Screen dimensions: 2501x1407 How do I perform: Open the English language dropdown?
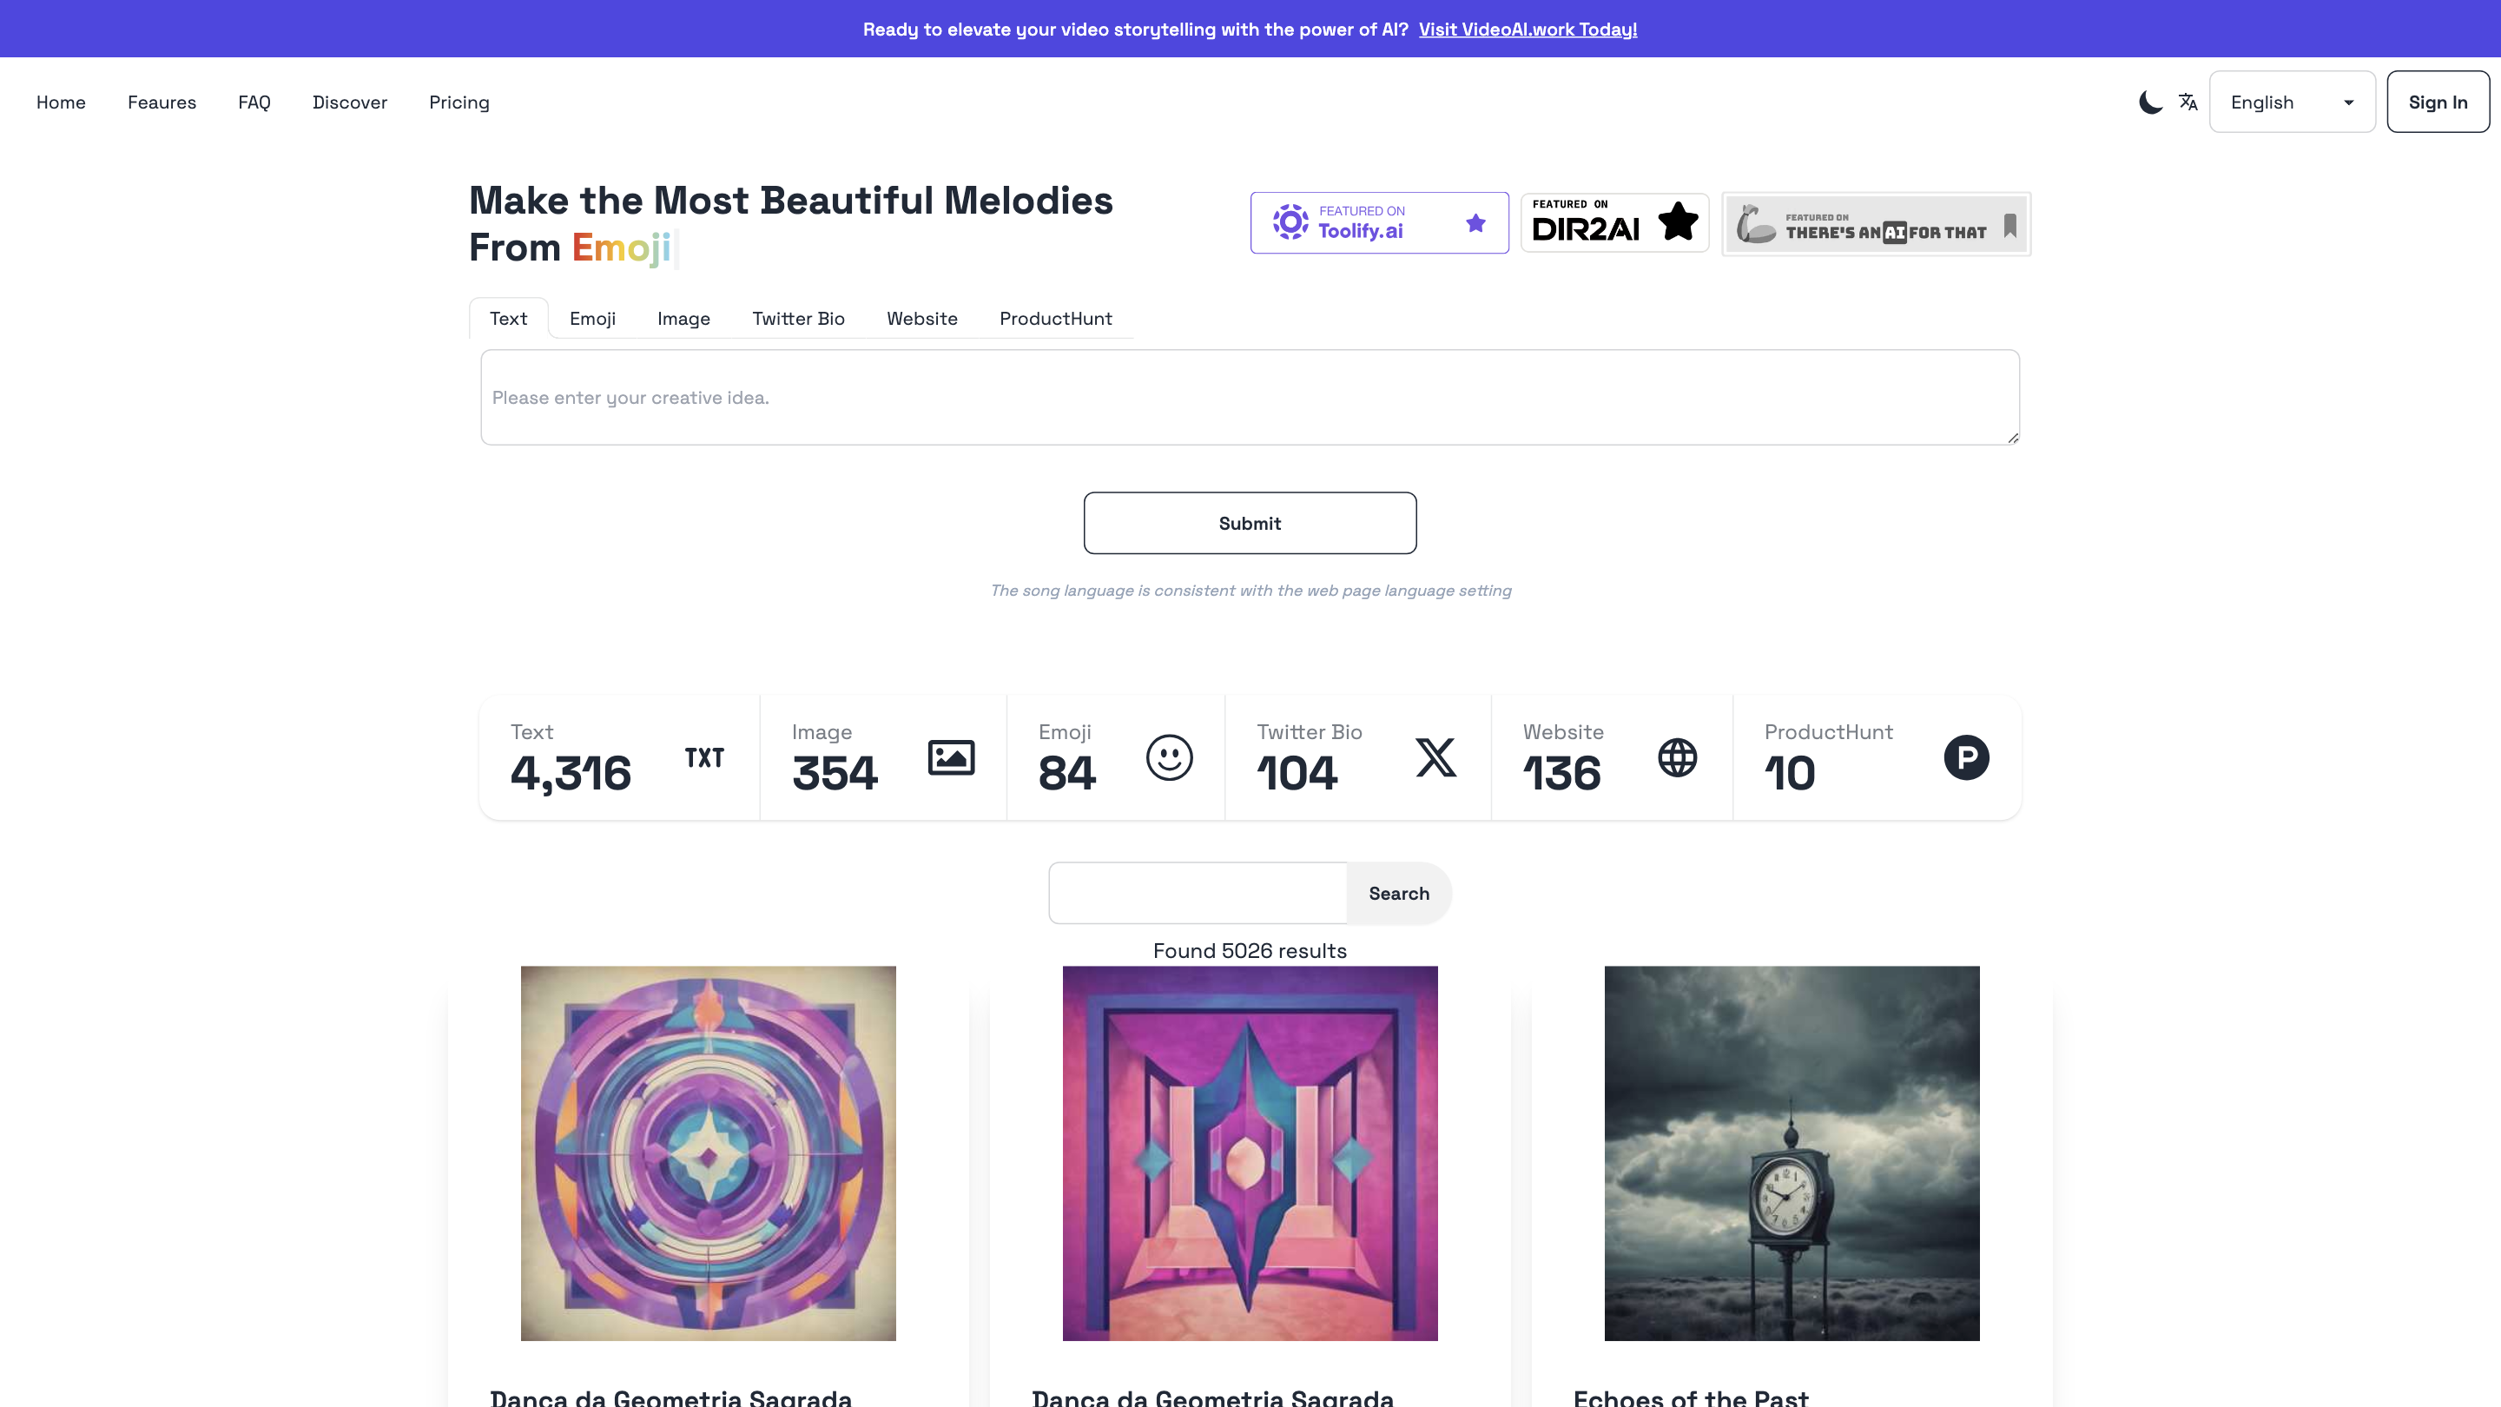point(2292,102)
